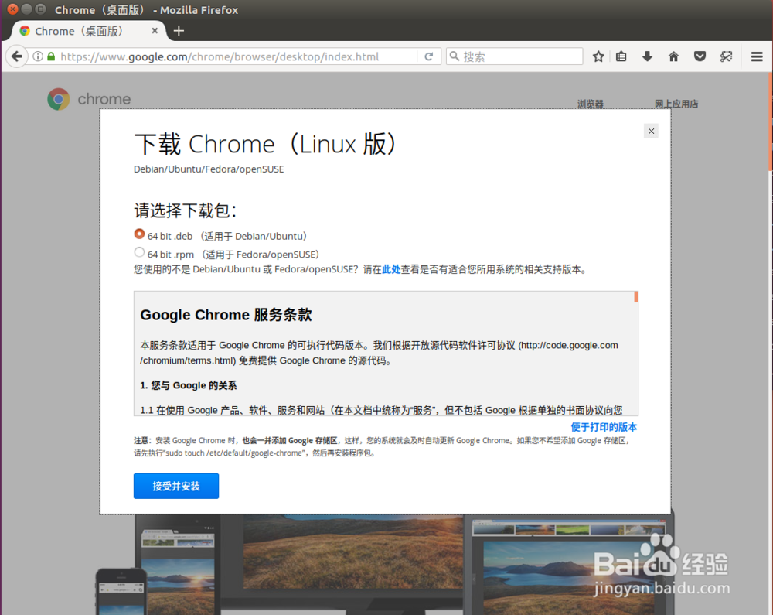Go to the homepage via the home icon
This screenshot has width=773, height=615.
pyautogui.click(x=673, y=56)
